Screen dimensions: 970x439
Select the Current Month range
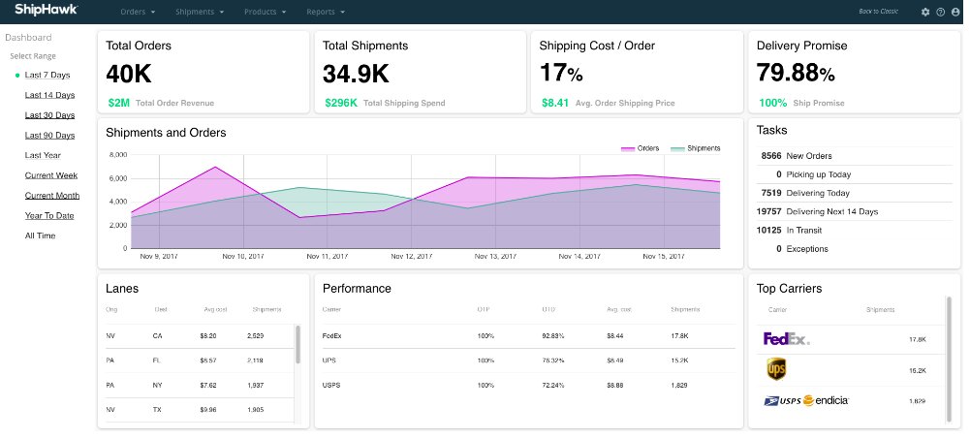(52, 196)
